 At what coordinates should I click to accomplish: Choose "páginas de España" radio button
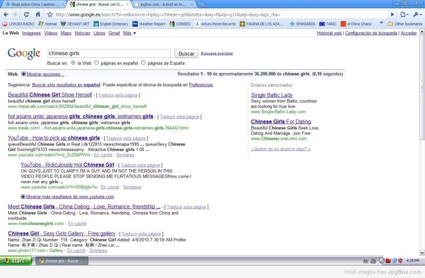144,63
